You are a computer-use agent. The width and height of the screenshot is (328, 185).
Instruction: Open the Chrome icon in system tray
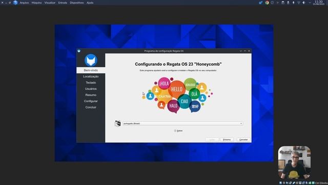coord(267,3)
